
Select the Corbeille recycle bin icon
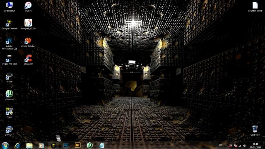pyautogui.click(x=255, y=131)
